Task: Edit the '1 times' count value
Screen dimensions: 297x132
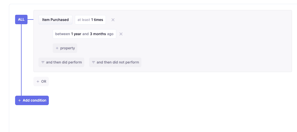Action: tap(97, 20)
